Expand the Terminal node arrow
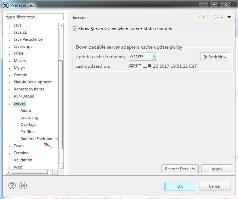The width and height of the screenshot is (238, 199). click(x=10, y=154)
